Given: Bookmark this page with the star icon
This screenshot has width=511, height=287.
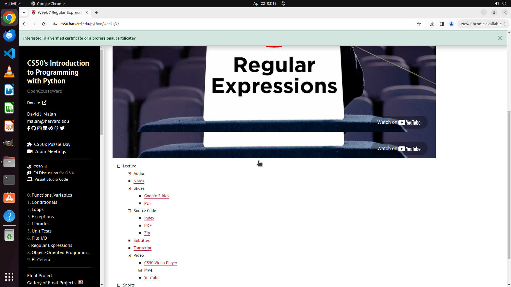Looking at the screenshot, I should point(419,24).
